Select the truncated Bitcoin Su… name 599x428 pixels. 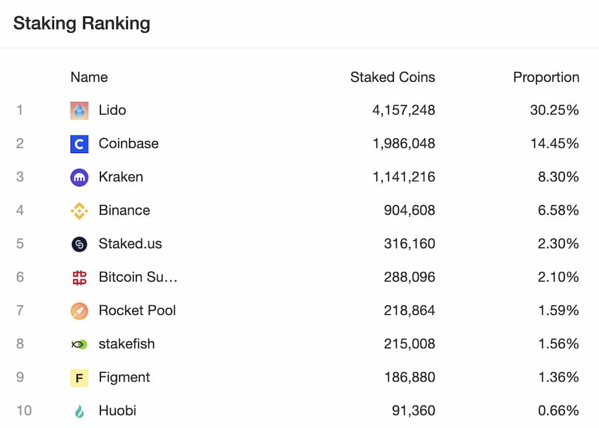tap(138, 277)
